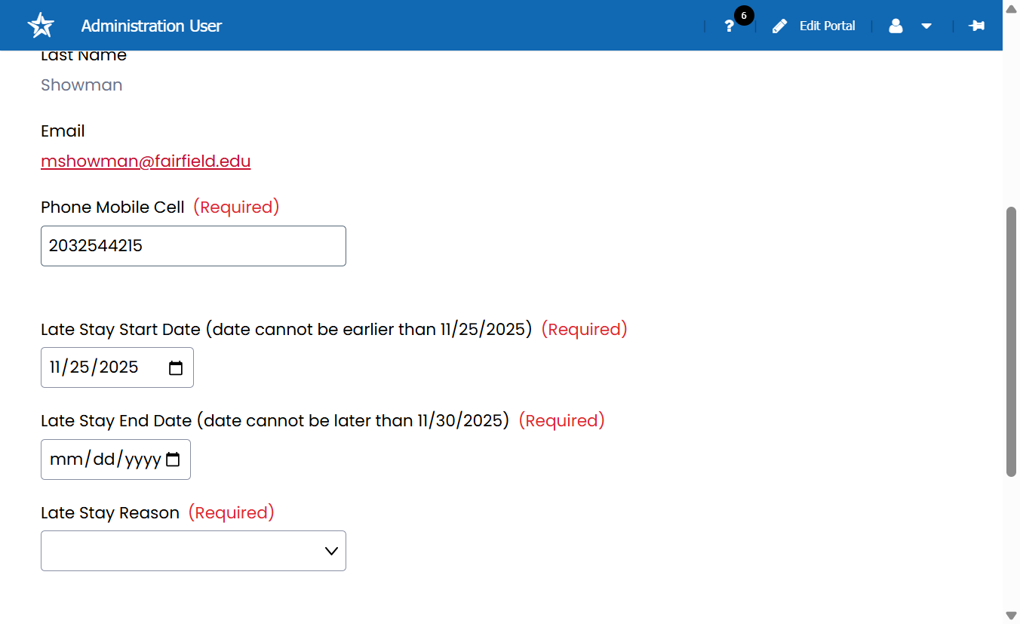
Task: Click the Late Stay End Date field
Action: tap(115, 460)
